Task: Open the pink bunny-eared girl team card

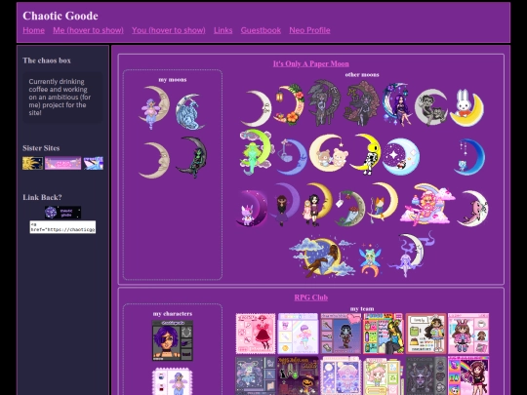Action: click(468, 334)
